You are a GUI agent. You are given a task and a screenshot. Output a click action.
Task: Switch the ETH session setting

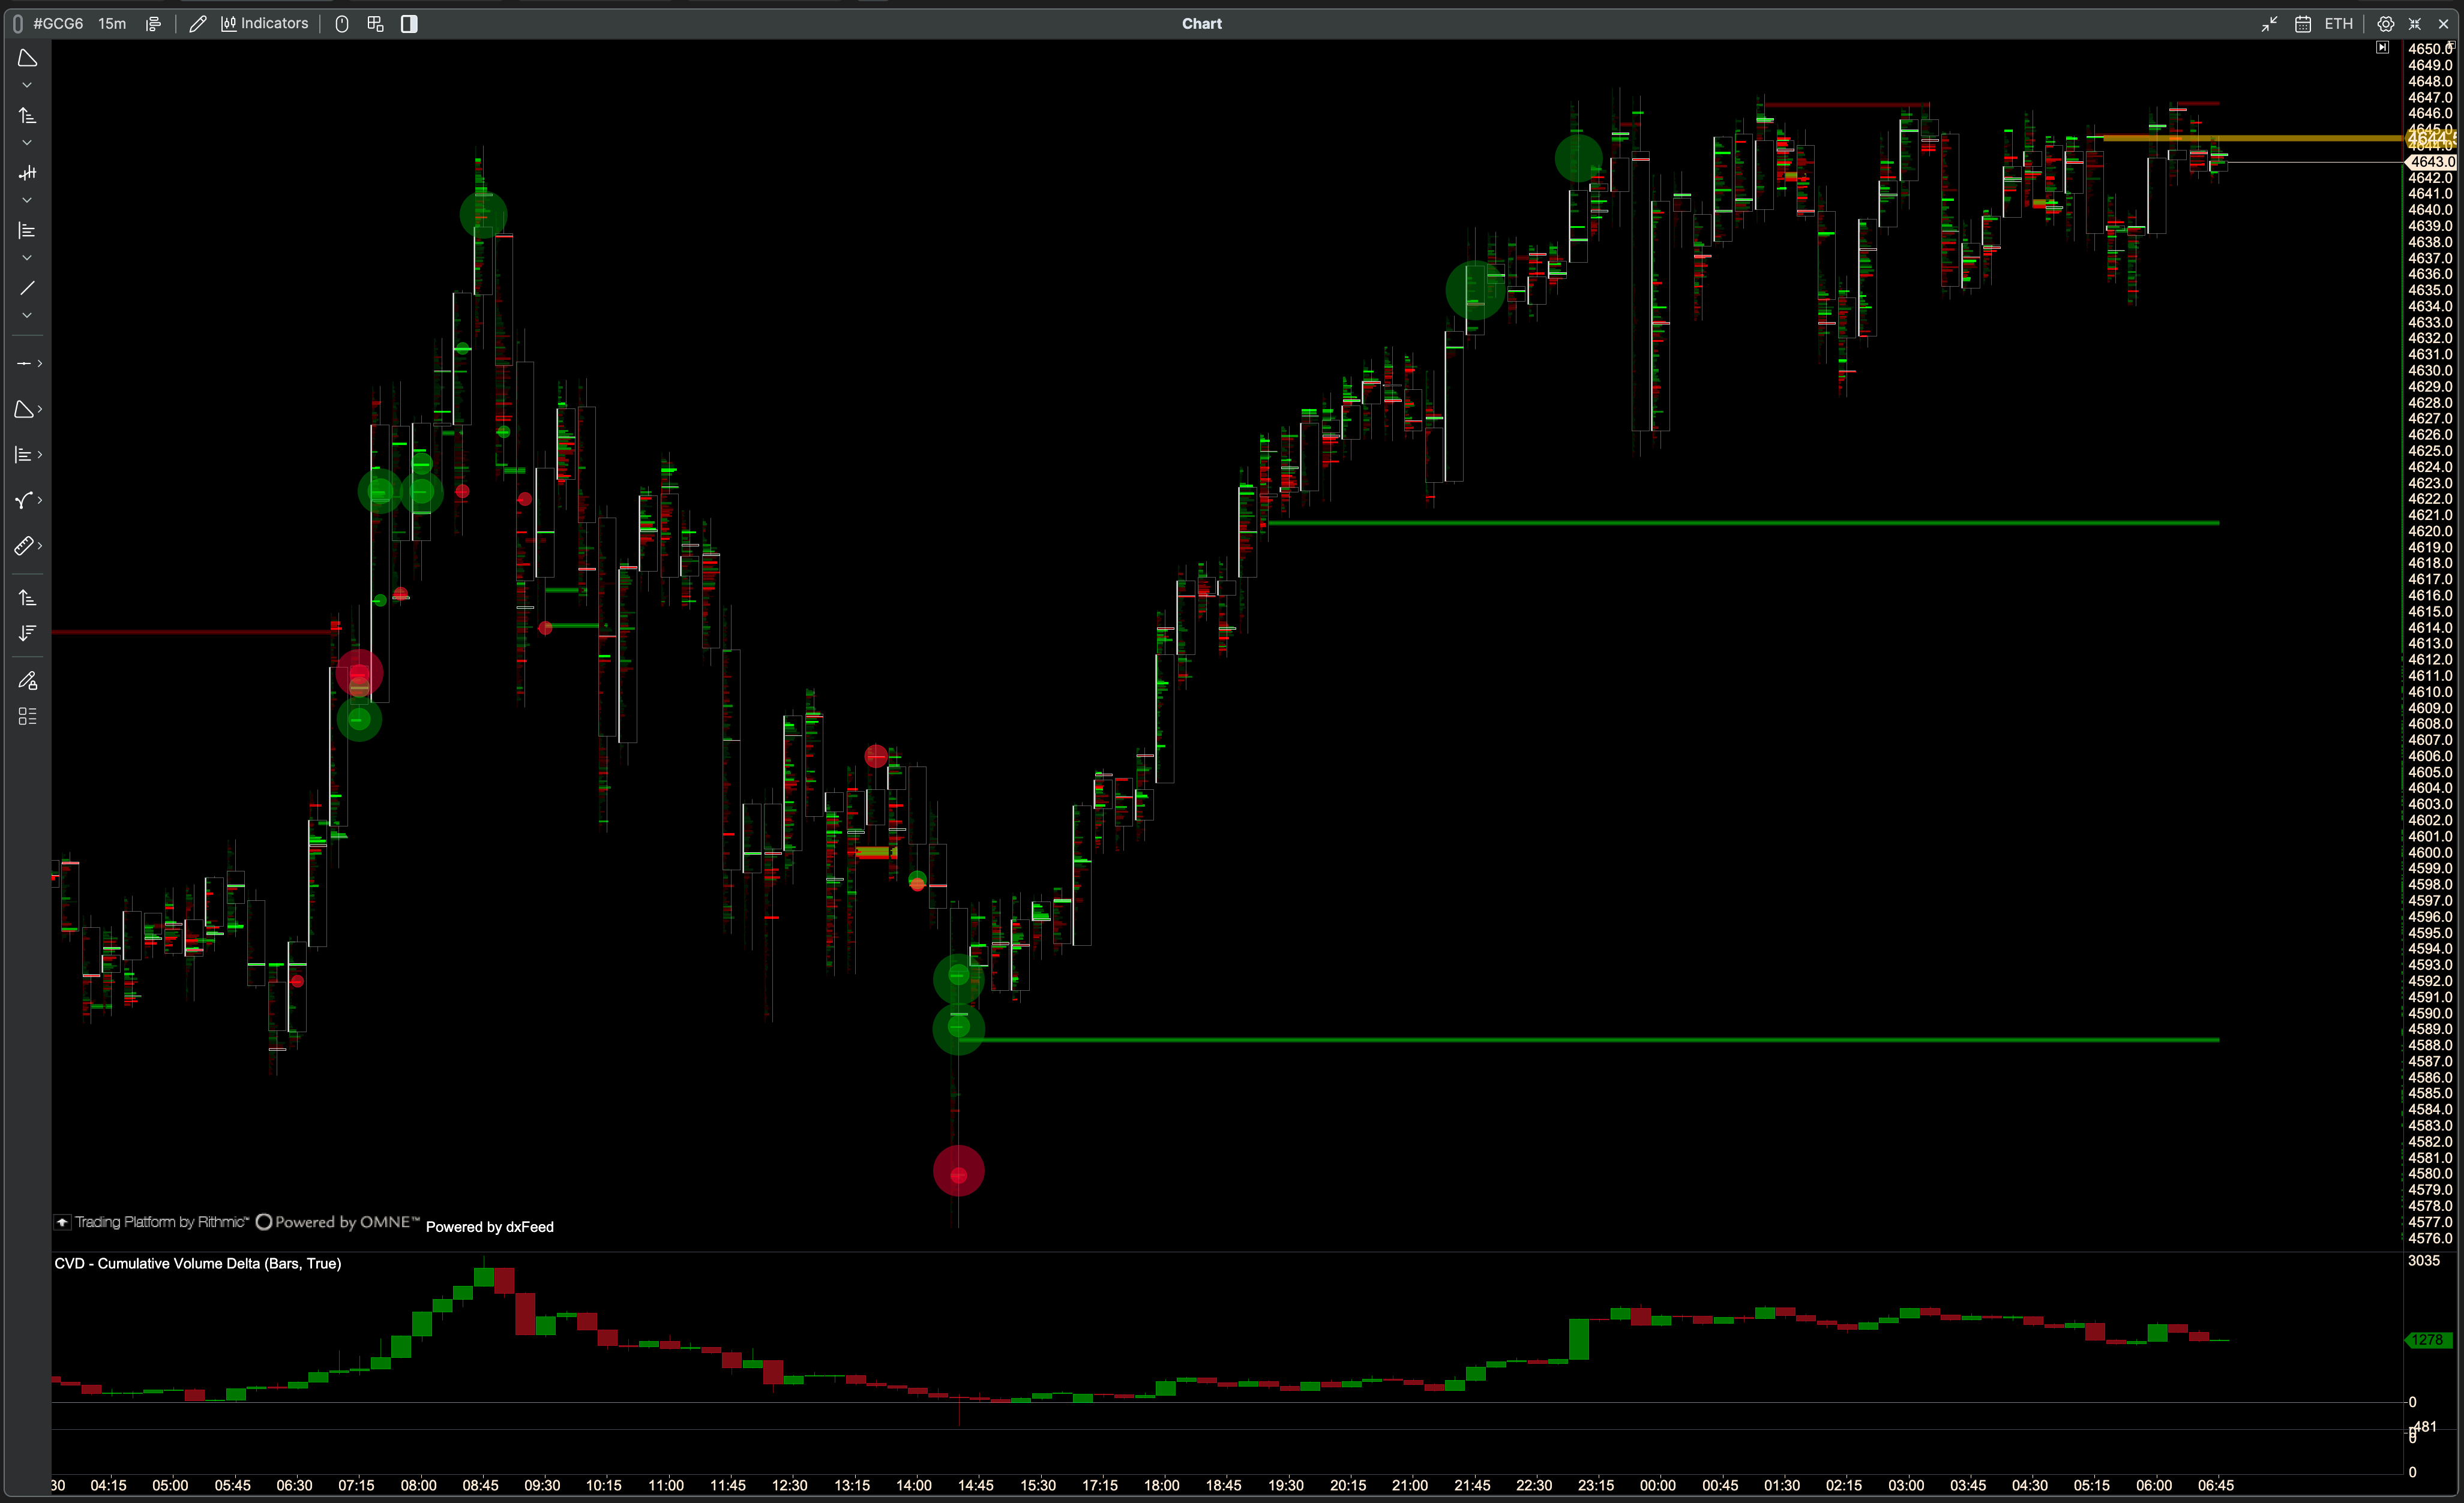click(x=2338, y=24)
